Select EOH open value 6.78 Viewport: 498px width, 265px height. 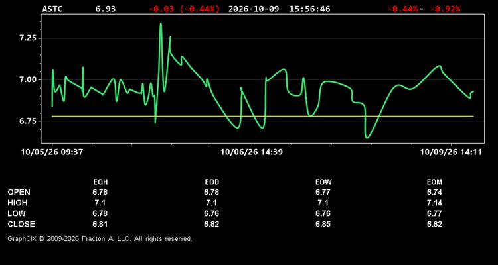100,192
